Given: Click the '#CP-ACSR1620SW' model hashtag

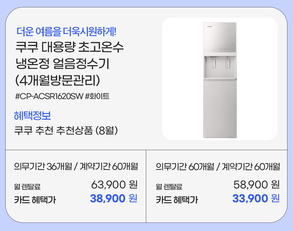Looking at the screenshot, I should 49,96.
